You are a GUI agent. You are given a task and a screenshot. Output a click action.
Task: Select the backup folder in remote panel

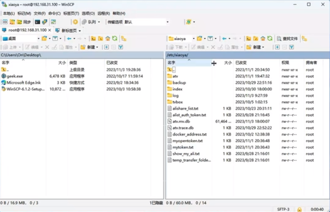[179, 83]
